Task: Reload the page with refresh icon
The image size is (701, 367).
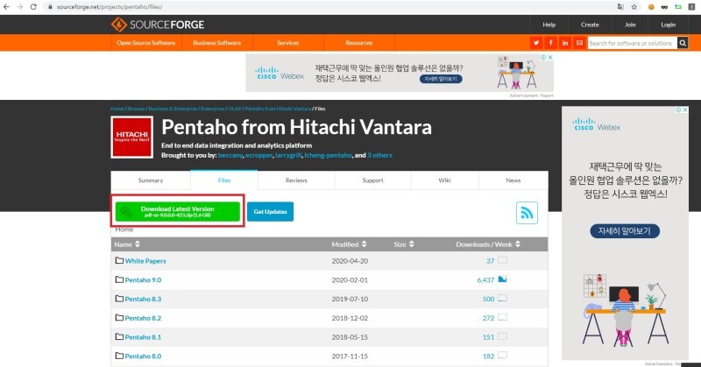Action: point(33,7)
